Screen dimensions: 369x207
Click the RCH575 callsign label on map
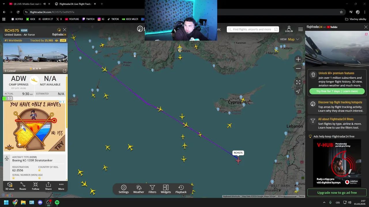238,153
